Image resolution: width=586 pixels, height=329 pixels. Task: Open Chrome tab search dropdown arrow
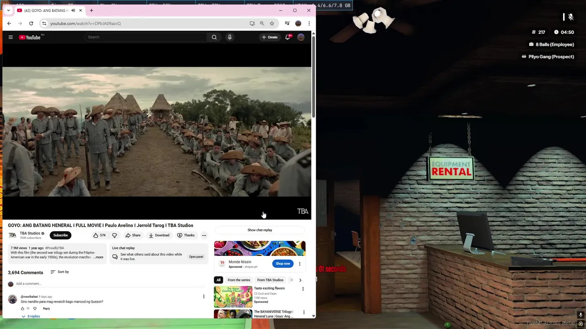coord(8,11)
